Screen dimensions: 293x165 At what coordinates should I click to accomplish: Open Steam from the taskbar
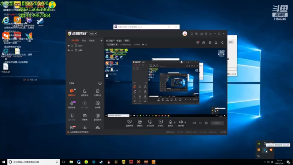click(101, 162)
